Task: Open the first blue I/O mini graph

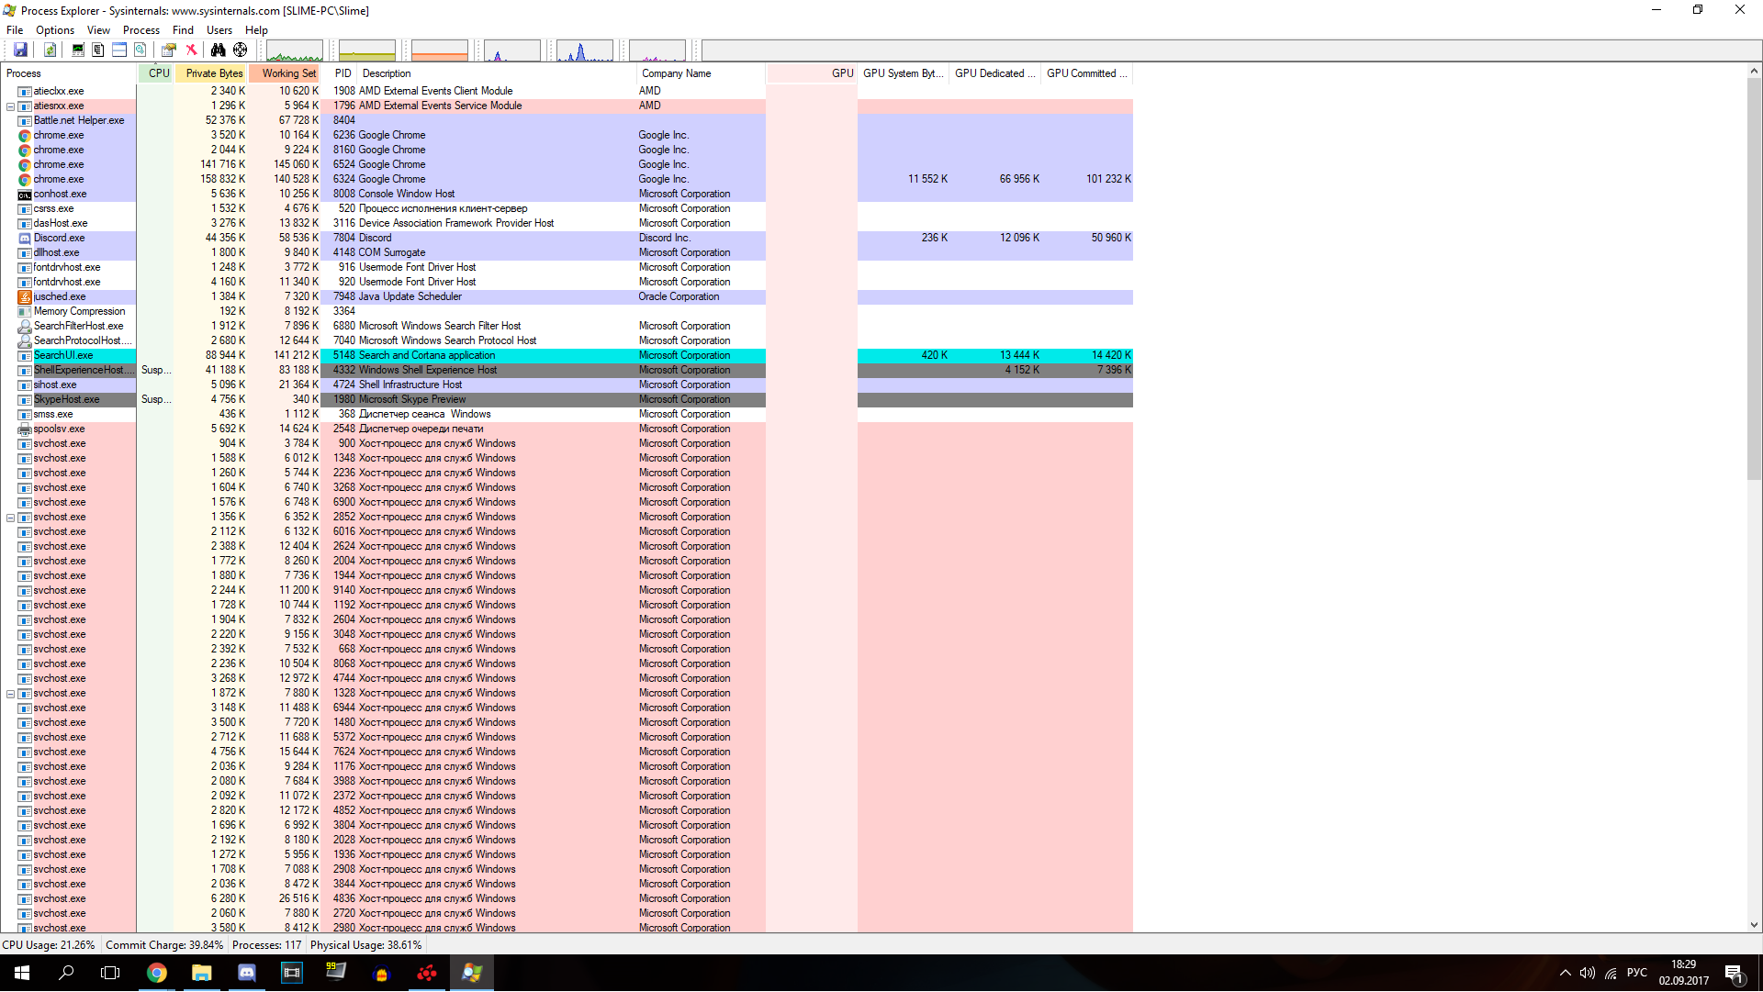Action: coord(512,51)
